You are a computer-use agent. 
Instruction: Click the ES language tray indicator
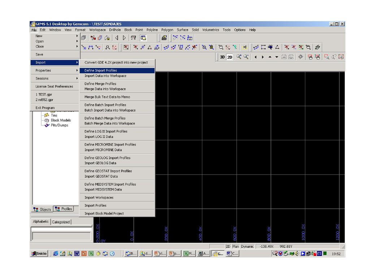(319, 254)
